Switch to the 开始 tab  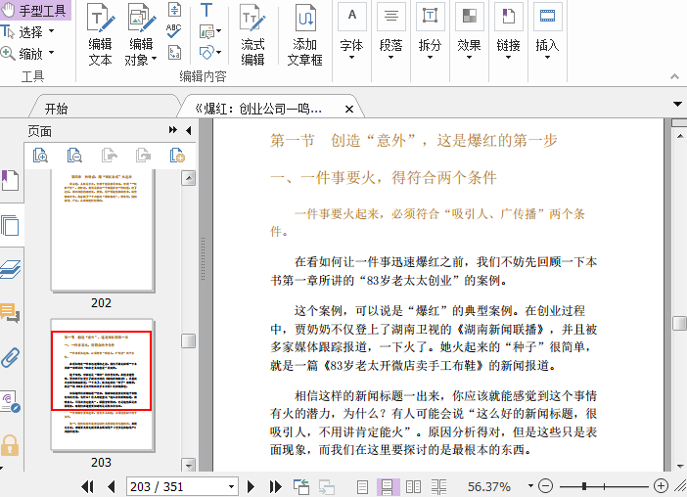(x=56, y=108)
